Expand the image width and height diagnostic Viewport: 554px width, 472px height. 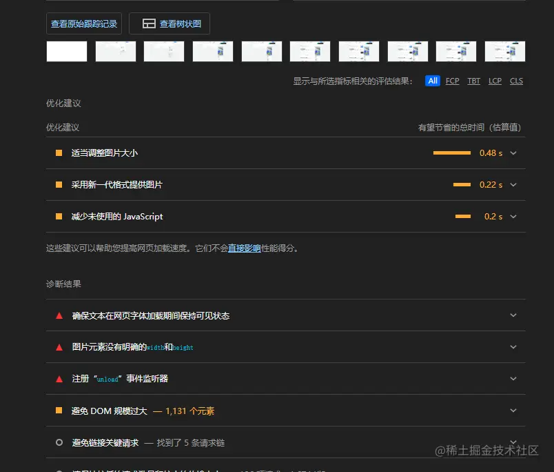[x=513, y=346]
